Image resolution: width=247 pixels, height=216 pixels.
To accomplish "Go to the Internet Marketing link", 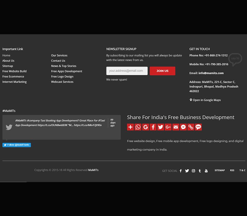I will (15, 82).
